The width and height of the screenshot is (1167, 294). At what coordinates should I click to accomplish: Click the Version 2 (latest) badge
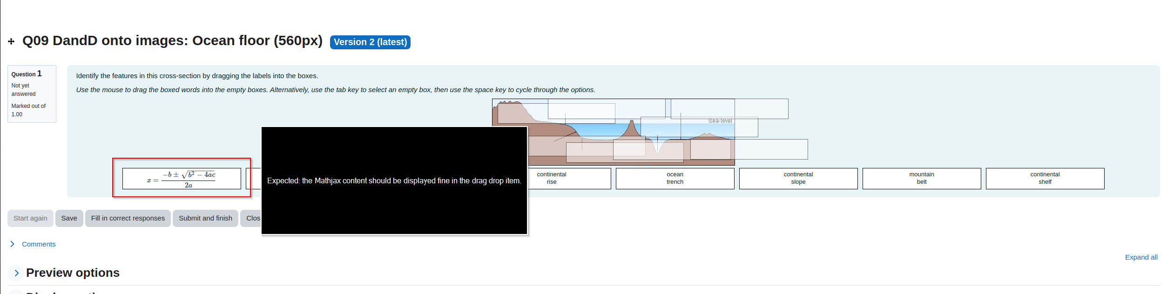pyautogui.click(x=370, y=42)
